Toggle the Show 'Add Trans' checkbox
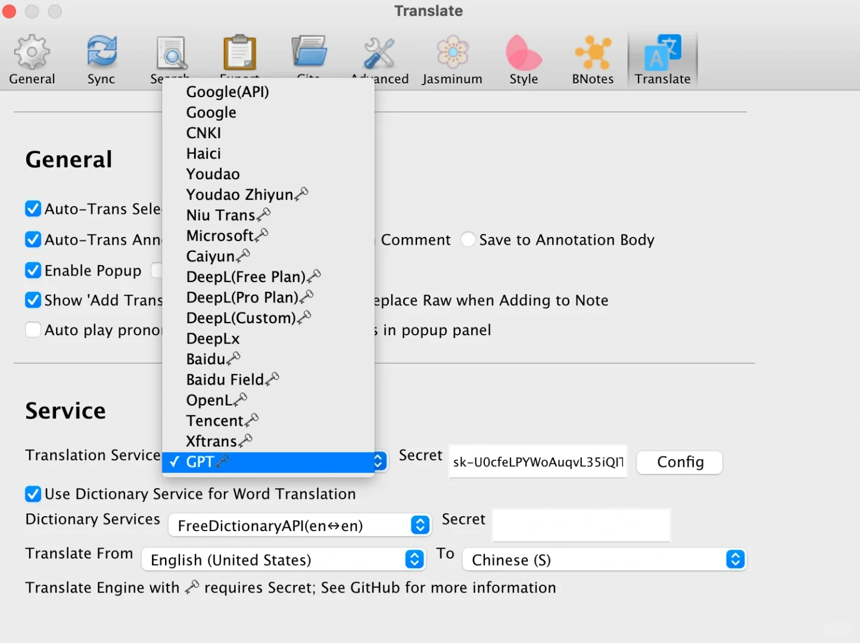Image resolution: width=860 pixels, height=643 pixels. click(x=33, y=300)
